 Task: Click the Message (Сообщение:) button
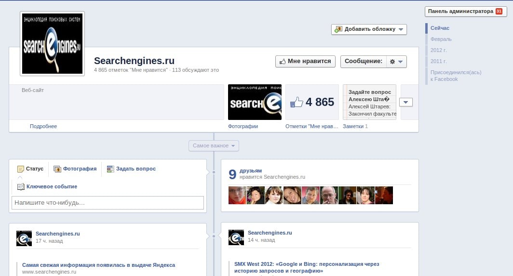pos(363,62)
